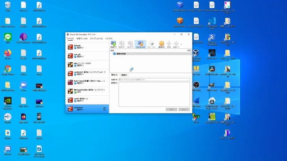Image resolution: width=287 pixels, height=161 pixels.
Task: Select the "ubu" virtual machine
Action: click(87, 64)
